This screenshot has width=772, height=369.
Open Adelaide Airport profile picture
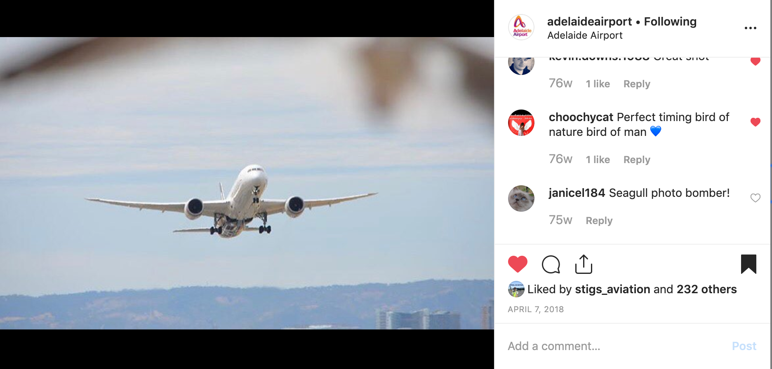(x=521, y=28)
